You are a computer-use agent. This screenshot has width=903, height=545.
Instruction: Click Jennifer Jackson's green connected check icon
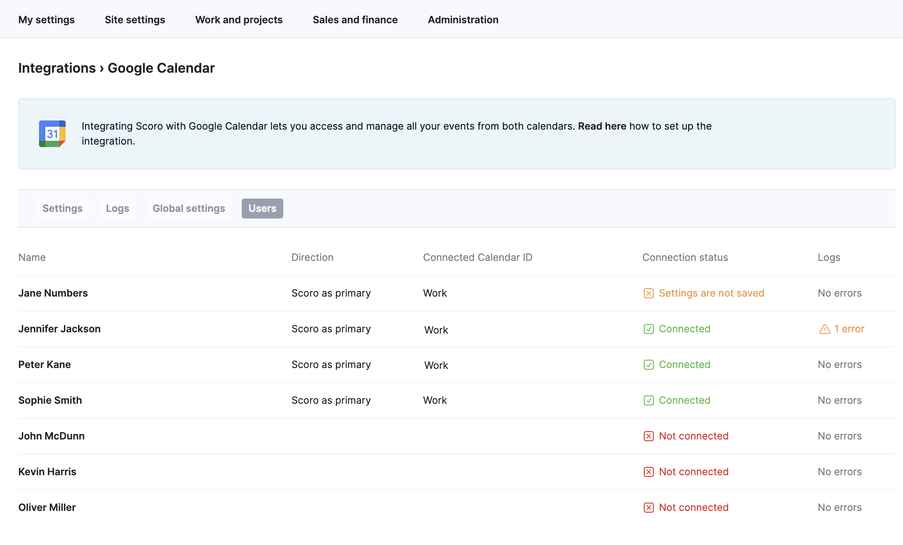point(648,329)
